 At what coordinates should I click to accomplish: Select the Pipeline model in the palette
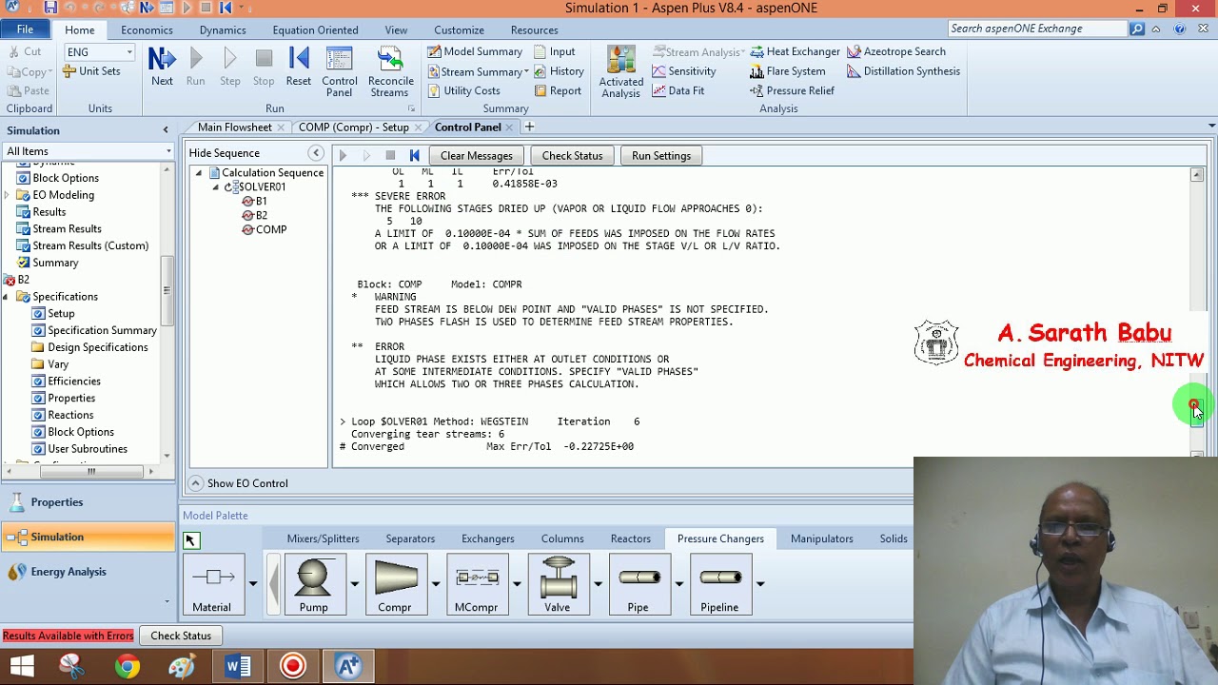point(719,584)
